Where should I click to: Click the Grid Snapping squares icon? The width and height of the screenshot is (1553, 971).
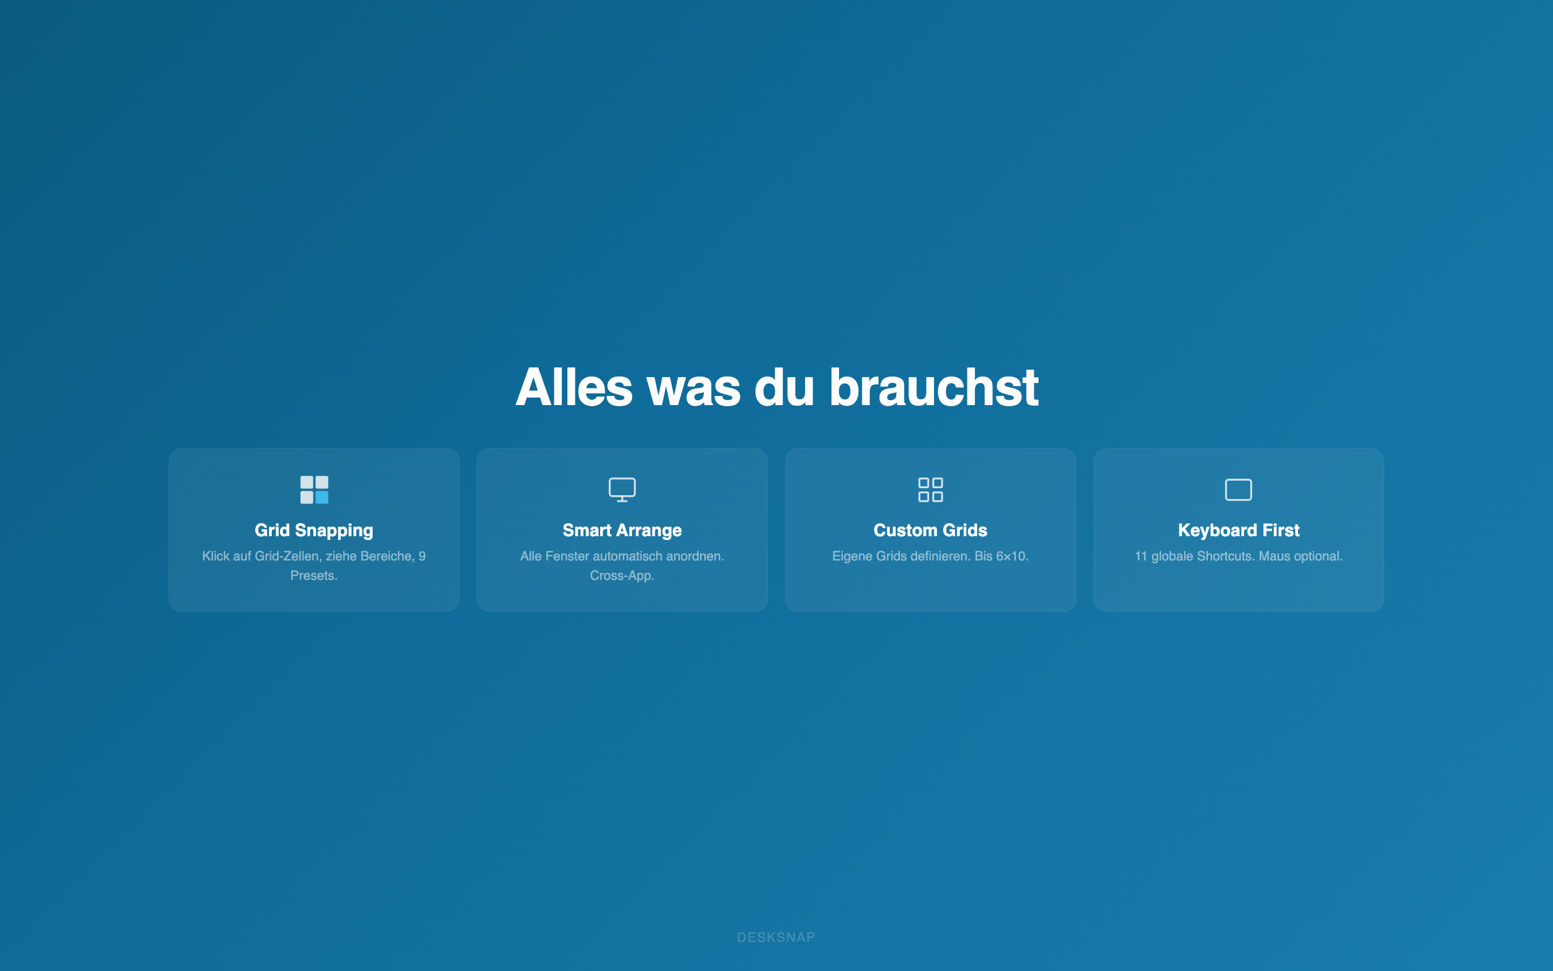[x=314, y=490]
